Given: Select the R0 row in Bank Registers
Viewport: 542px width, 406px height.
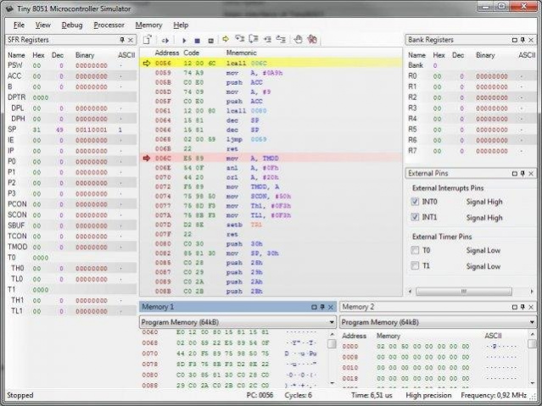Looking at the screenshot, I should click(x=472, y=76).
